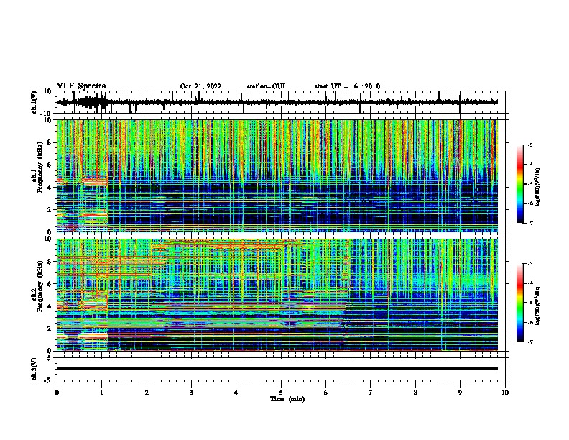Click time axis tick label "3"
Screen dimensions: 569x440
pos(191,392)
